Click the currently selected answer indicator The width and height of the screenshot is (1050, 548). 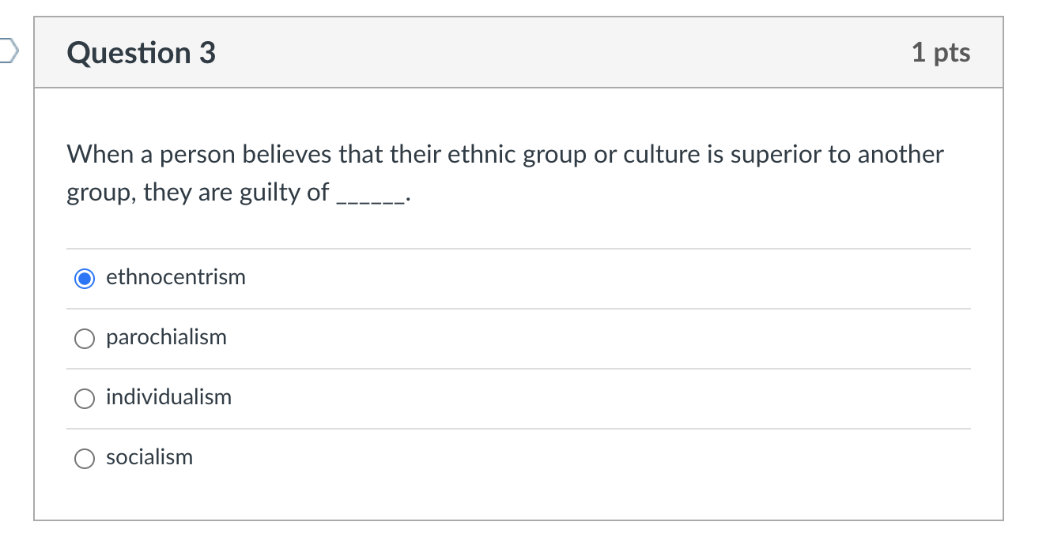click(85, 278)
